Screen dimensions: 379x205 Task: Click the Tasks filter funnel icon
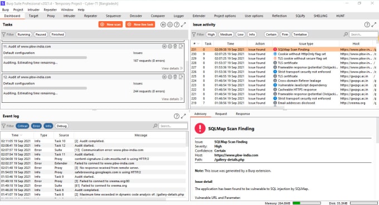coord(4,34)
